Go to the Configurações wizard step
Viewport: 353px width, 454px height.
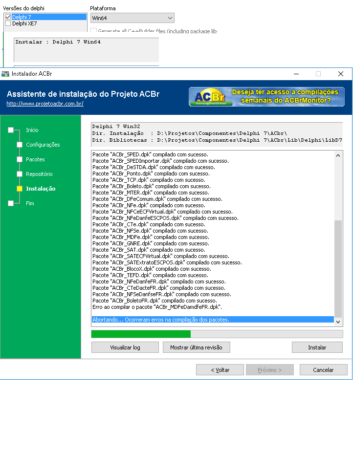[x=43, y=145]
